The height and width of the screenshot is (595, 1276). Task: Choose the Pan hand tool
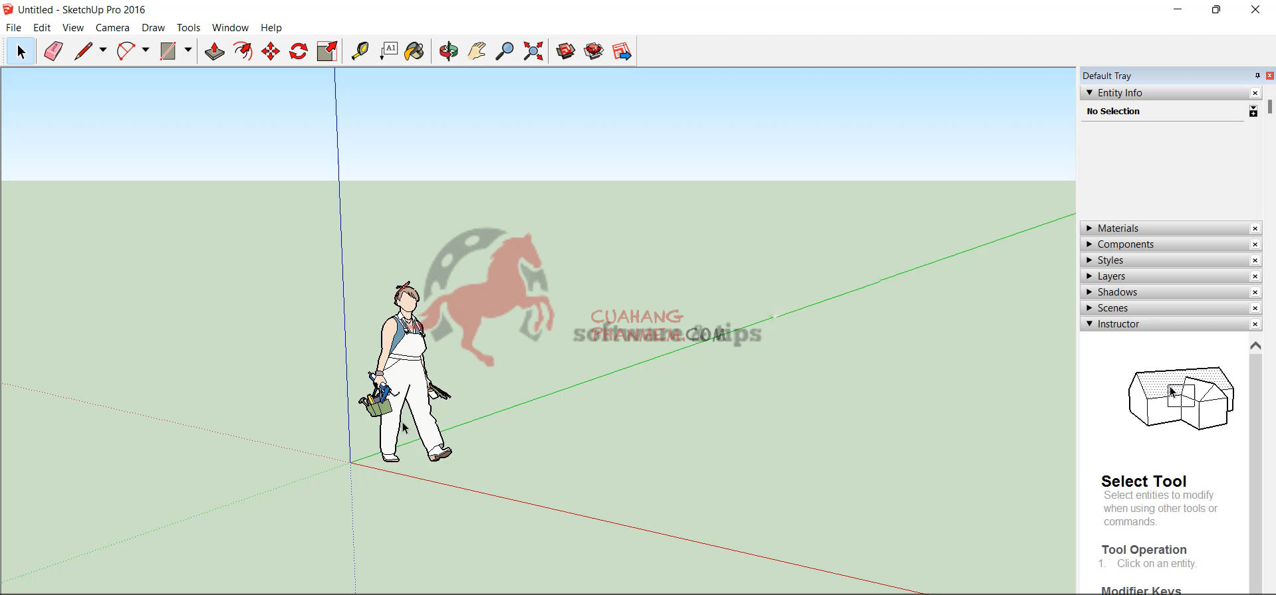[x=477, y=51]
